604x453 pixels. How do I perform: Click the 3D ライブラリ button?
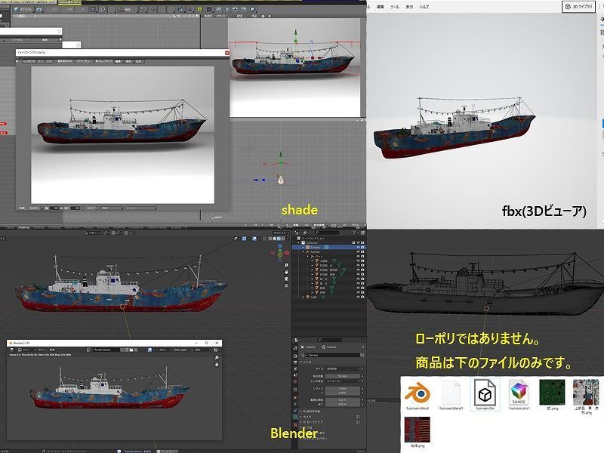[579, 6]
